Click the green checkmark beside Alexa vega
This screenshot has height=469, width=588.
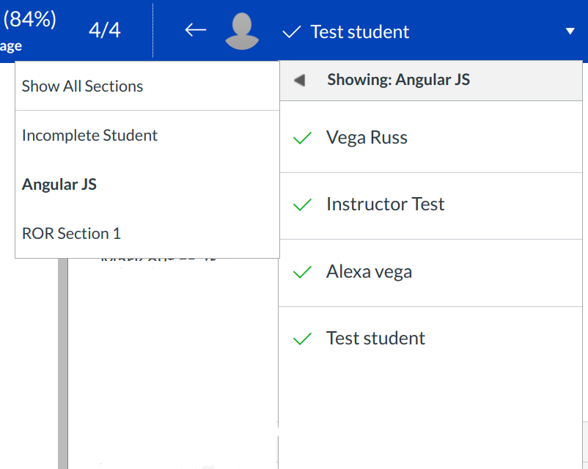pos(302,272)
